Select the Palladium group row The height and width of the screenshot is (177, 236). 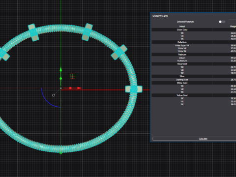click(x=194, y=42)
